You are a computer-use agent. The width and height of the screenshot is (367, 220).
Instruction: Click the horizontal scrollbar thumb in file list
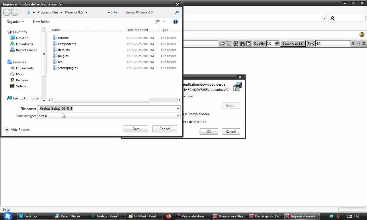pyautogui.click(x=101, y=100)
